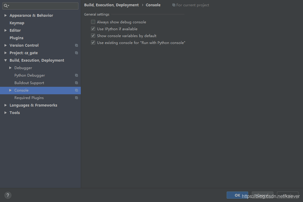Screen dimensions: 303x202
Task: Click project-level icon beside Buildout Support
Action: (x=77, y=83)
